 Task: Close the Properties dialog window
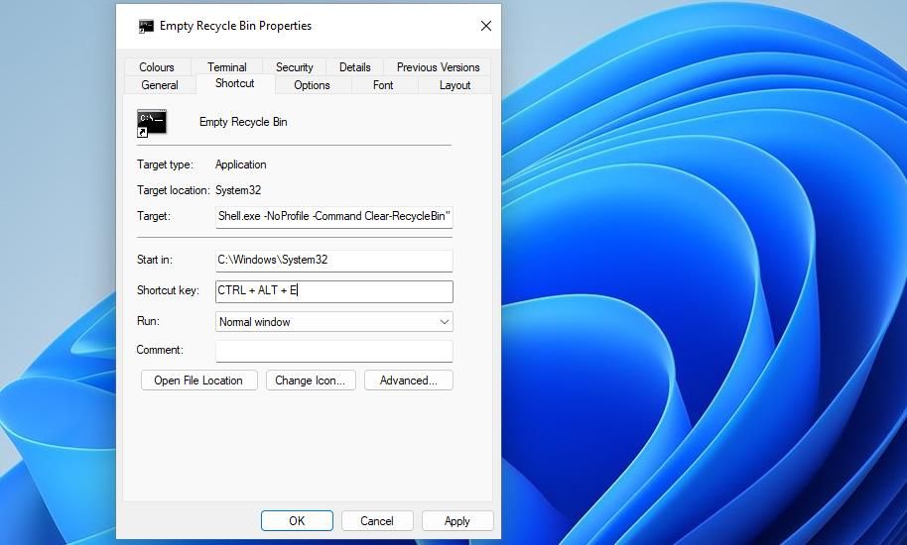coord(485,26)
